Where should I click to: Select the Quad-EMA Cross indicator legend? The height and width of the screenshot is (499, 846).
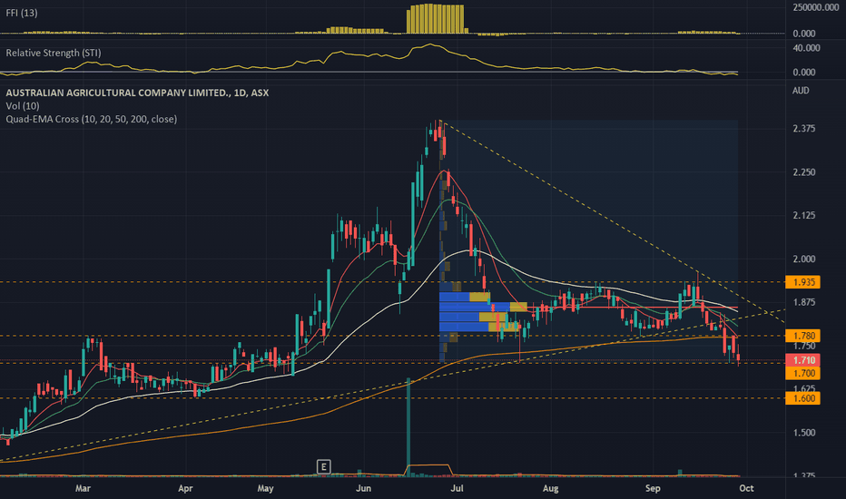pyautogui.click(x=91, y=119)
